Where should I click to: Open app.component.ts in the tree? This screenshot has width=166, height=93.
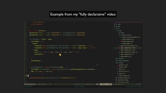point(127,54)
